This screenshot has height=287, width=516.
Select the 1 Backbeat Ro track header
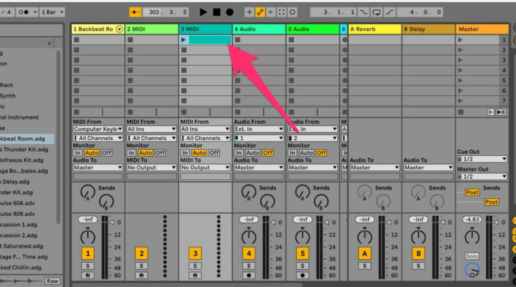pos(98,30)
